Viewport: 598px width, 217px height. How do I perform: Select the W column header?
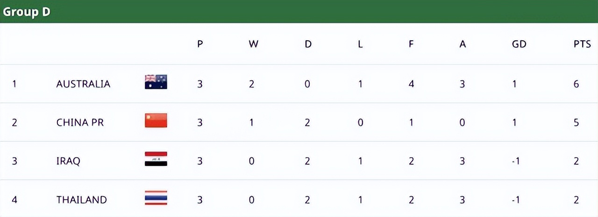pos(253,44)
